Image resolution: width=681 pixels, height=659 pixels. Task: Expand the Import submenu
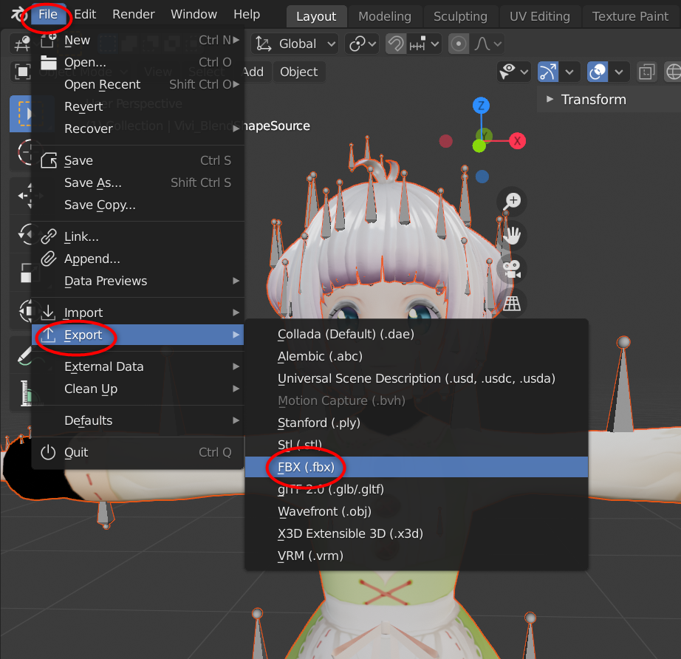pos(137,313)
